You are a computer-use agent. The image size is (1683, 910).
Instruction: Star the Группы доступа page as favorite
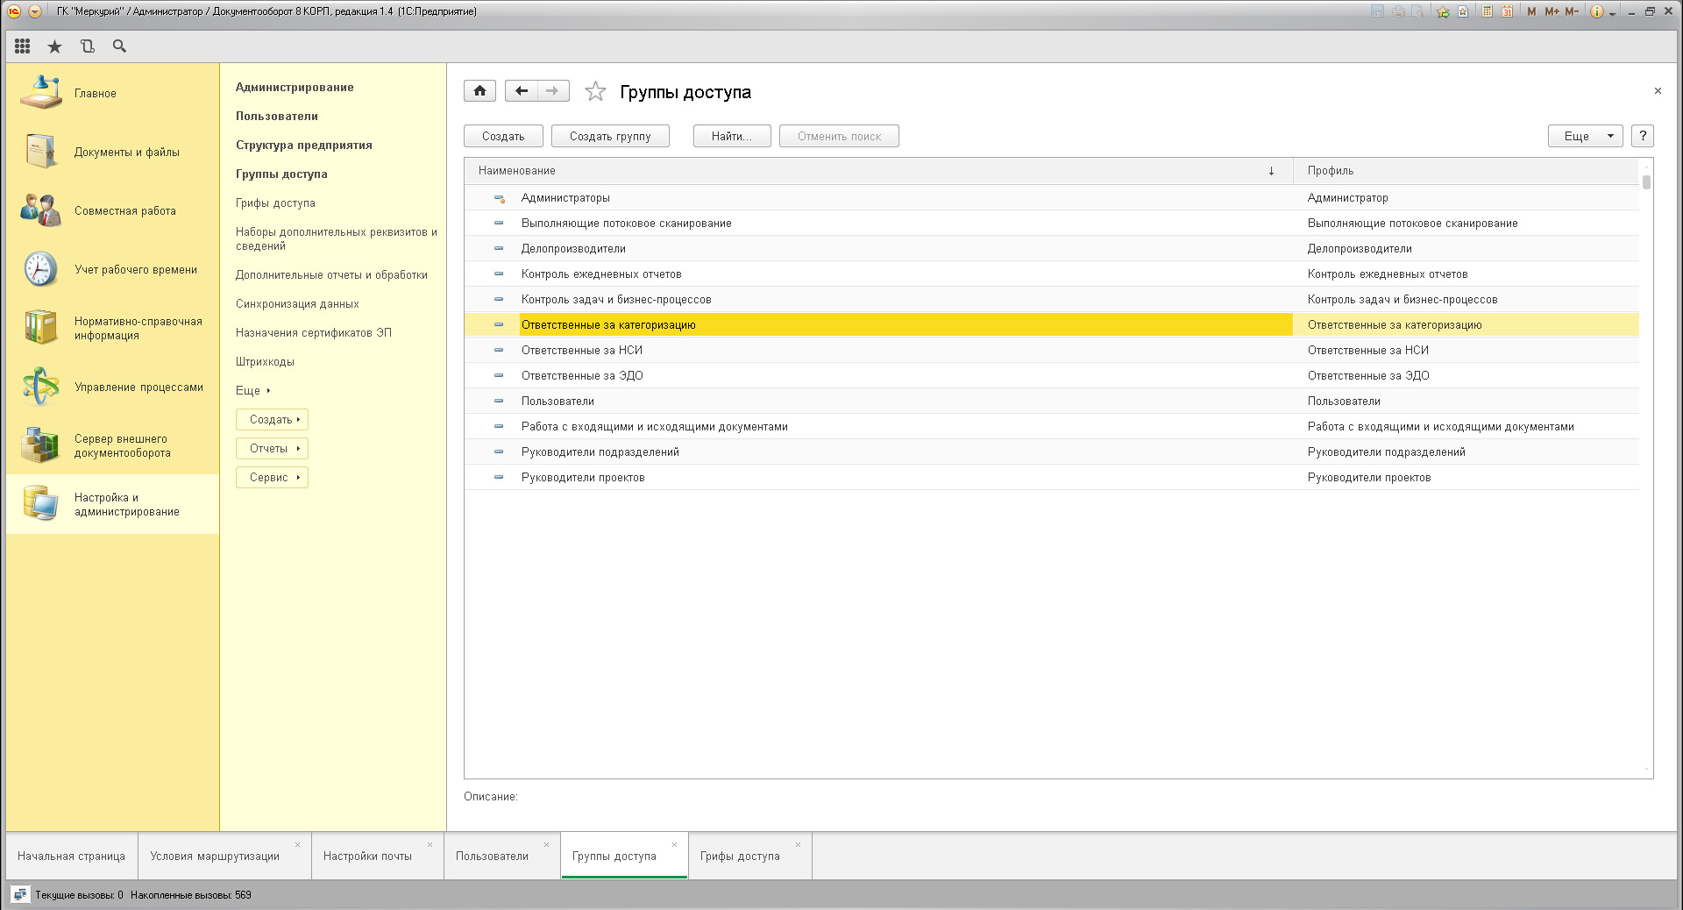[595, 91]
